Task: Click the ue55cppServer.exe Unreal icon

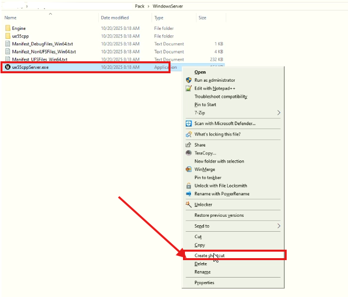Action: pyautogui.click(x=7, y=67)
